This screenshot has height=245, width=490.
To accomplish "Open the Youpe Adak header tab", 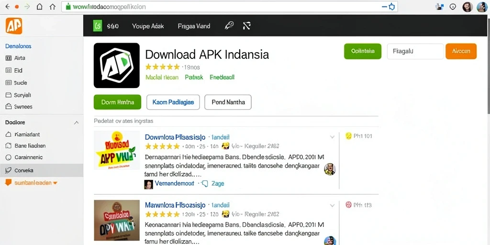I will [x=148, y=26].
